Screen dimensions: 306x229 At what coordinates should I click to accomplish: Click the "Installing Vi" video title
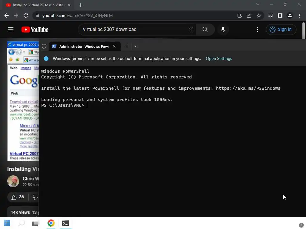click(x=23, y=169)
